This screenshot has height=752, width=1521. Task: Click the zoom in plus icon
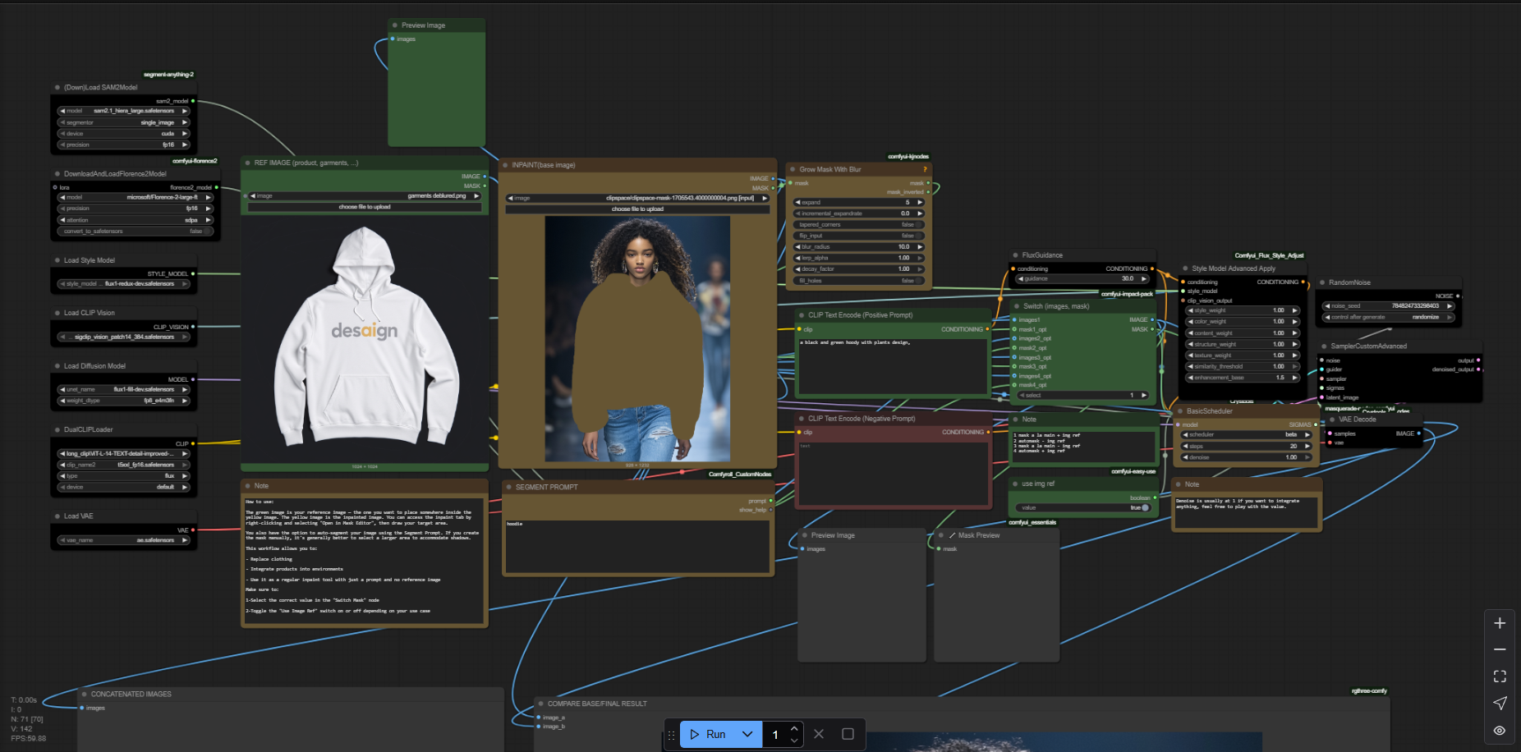click(x=1500, y=623)
